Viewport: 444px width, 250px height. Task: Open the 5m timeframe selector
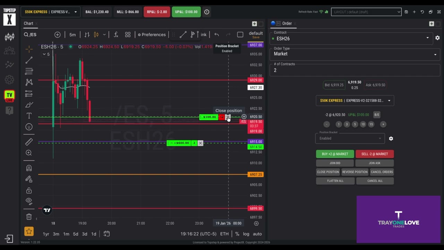72,35
